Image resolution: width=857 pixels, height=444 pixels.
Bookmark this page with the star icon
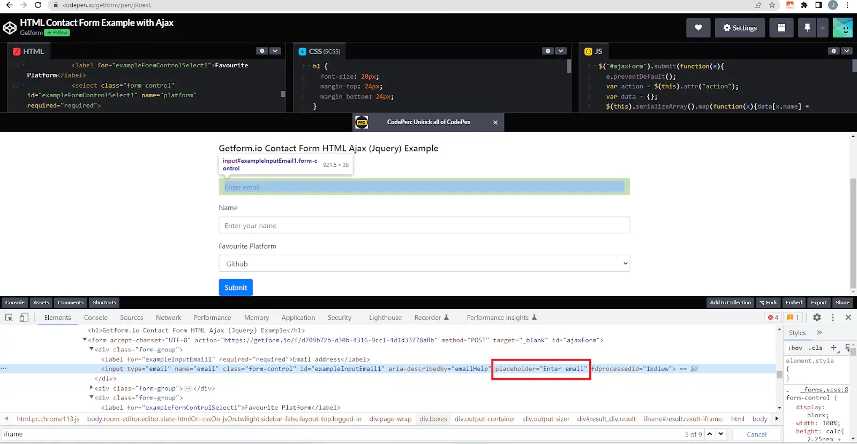(x=772, y=5)
